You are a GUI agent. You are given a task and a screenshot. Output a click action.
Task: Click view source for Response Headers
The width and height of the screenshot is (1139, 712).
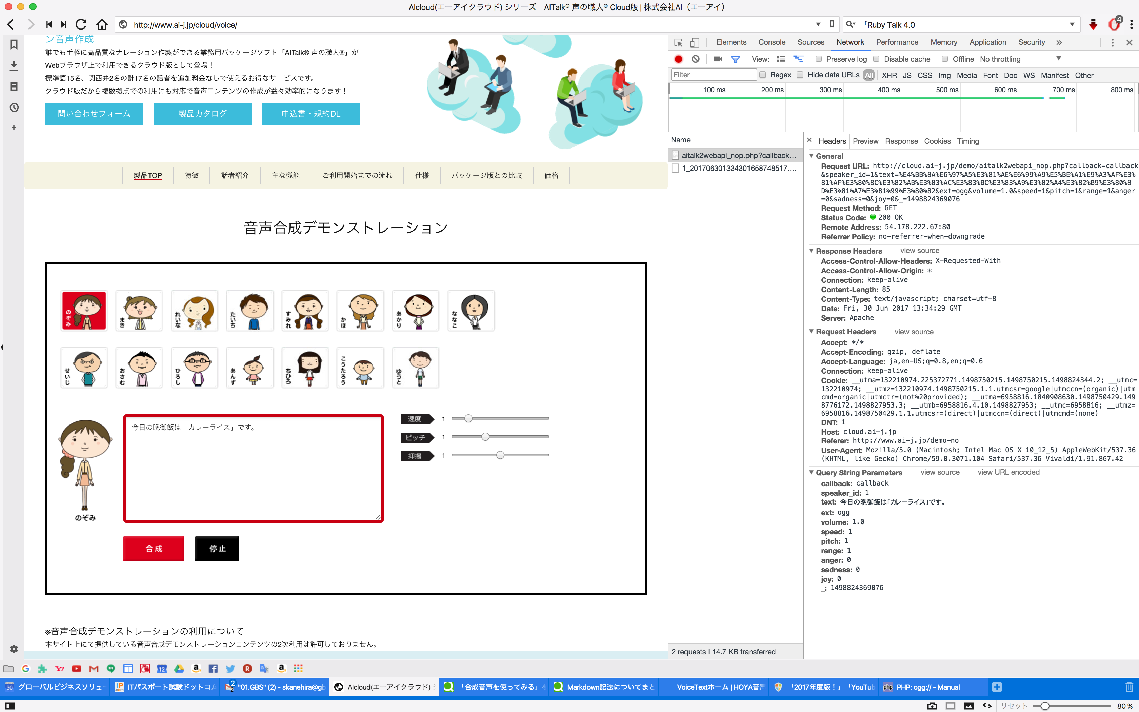pyautogui.click(x=920, y=251)
